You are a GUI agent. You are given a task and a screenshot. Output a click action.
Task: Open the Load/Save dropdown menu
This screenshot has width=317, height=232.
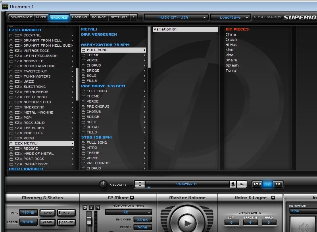tap(231, 17)
